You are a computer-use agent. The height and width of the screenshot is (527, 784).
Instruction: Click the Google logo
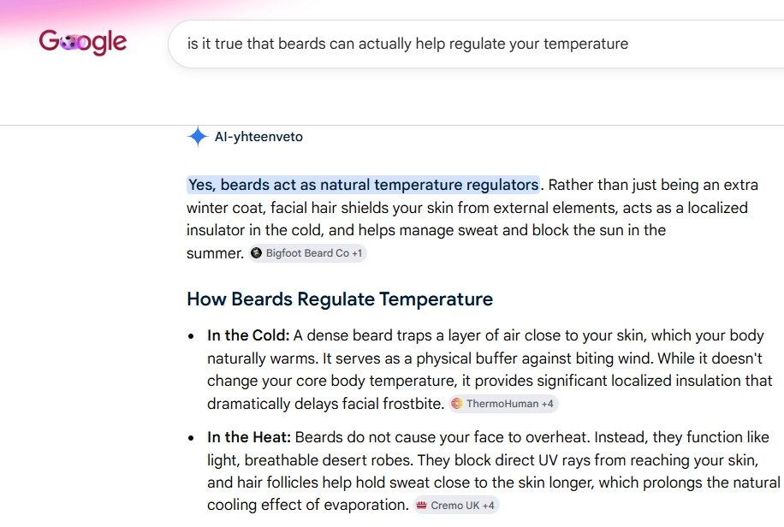pos(83,42)
